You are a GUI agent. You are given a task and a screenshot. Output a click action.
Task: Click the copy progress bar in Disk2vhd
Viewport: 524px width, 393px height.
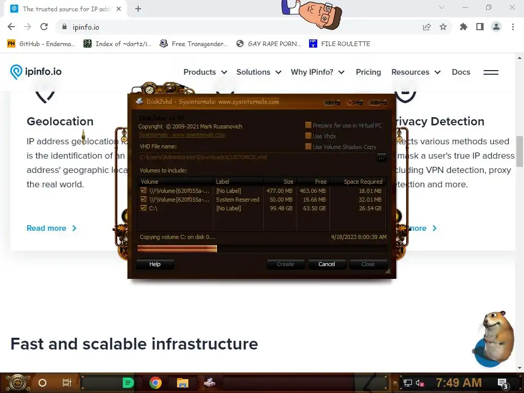262,249
